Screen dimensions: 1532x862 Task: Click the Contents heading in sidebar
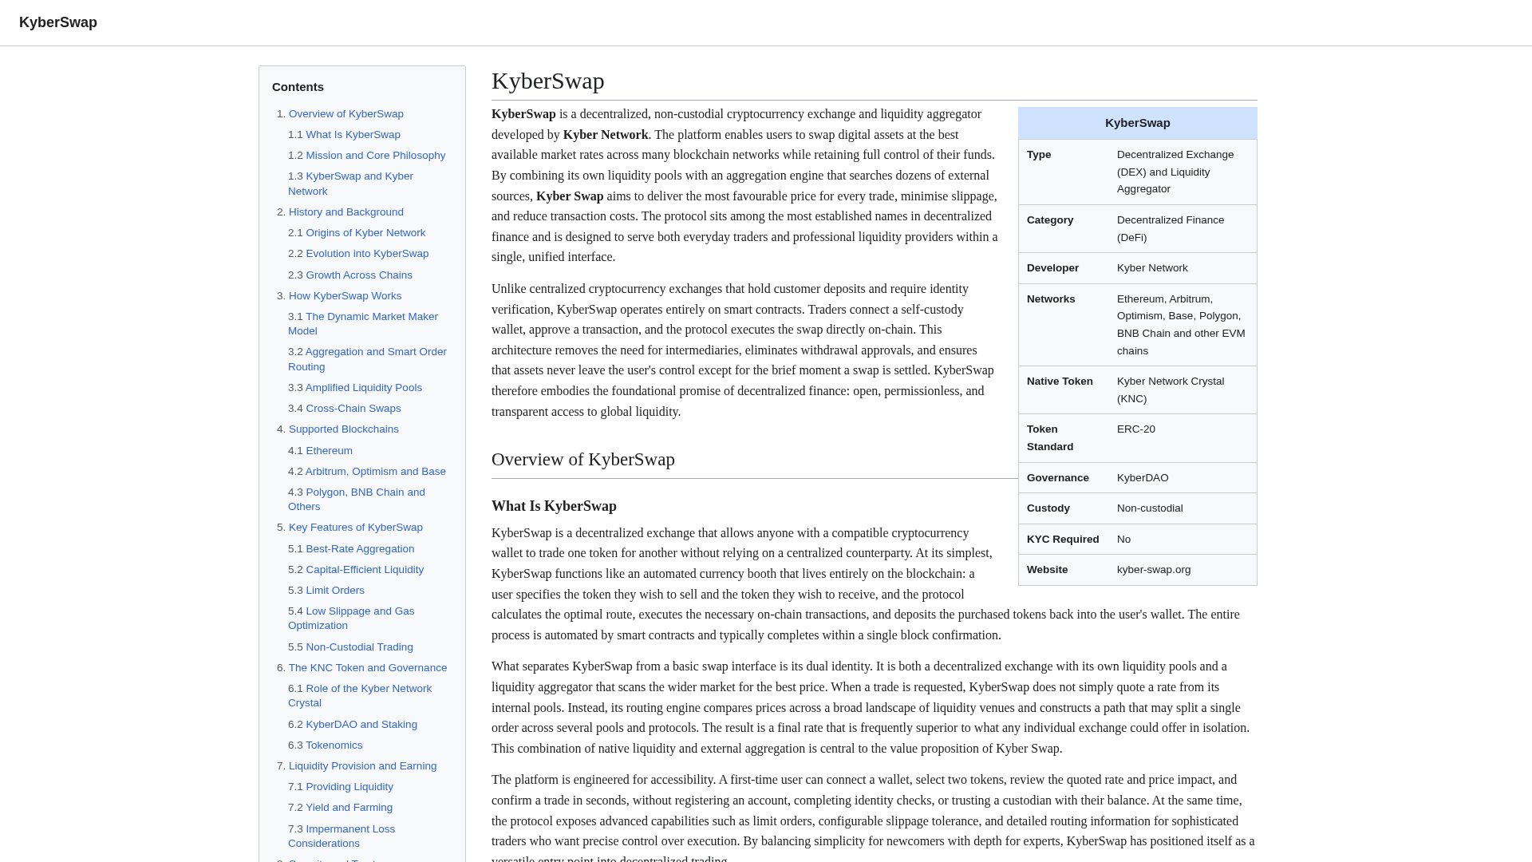(298, 87)
